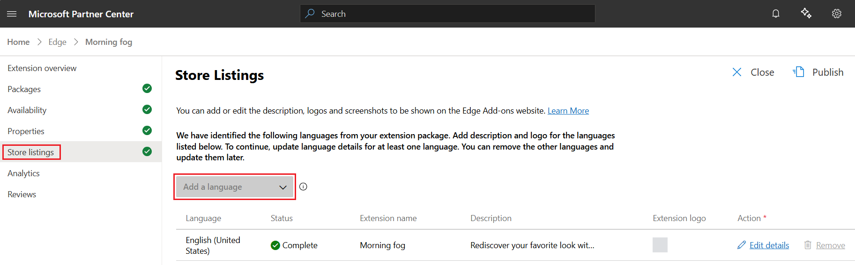Image resolution: width=855 pixels, height=265 pixels.
Task: Click the Description column header
Action: click(x=491, y=218)
